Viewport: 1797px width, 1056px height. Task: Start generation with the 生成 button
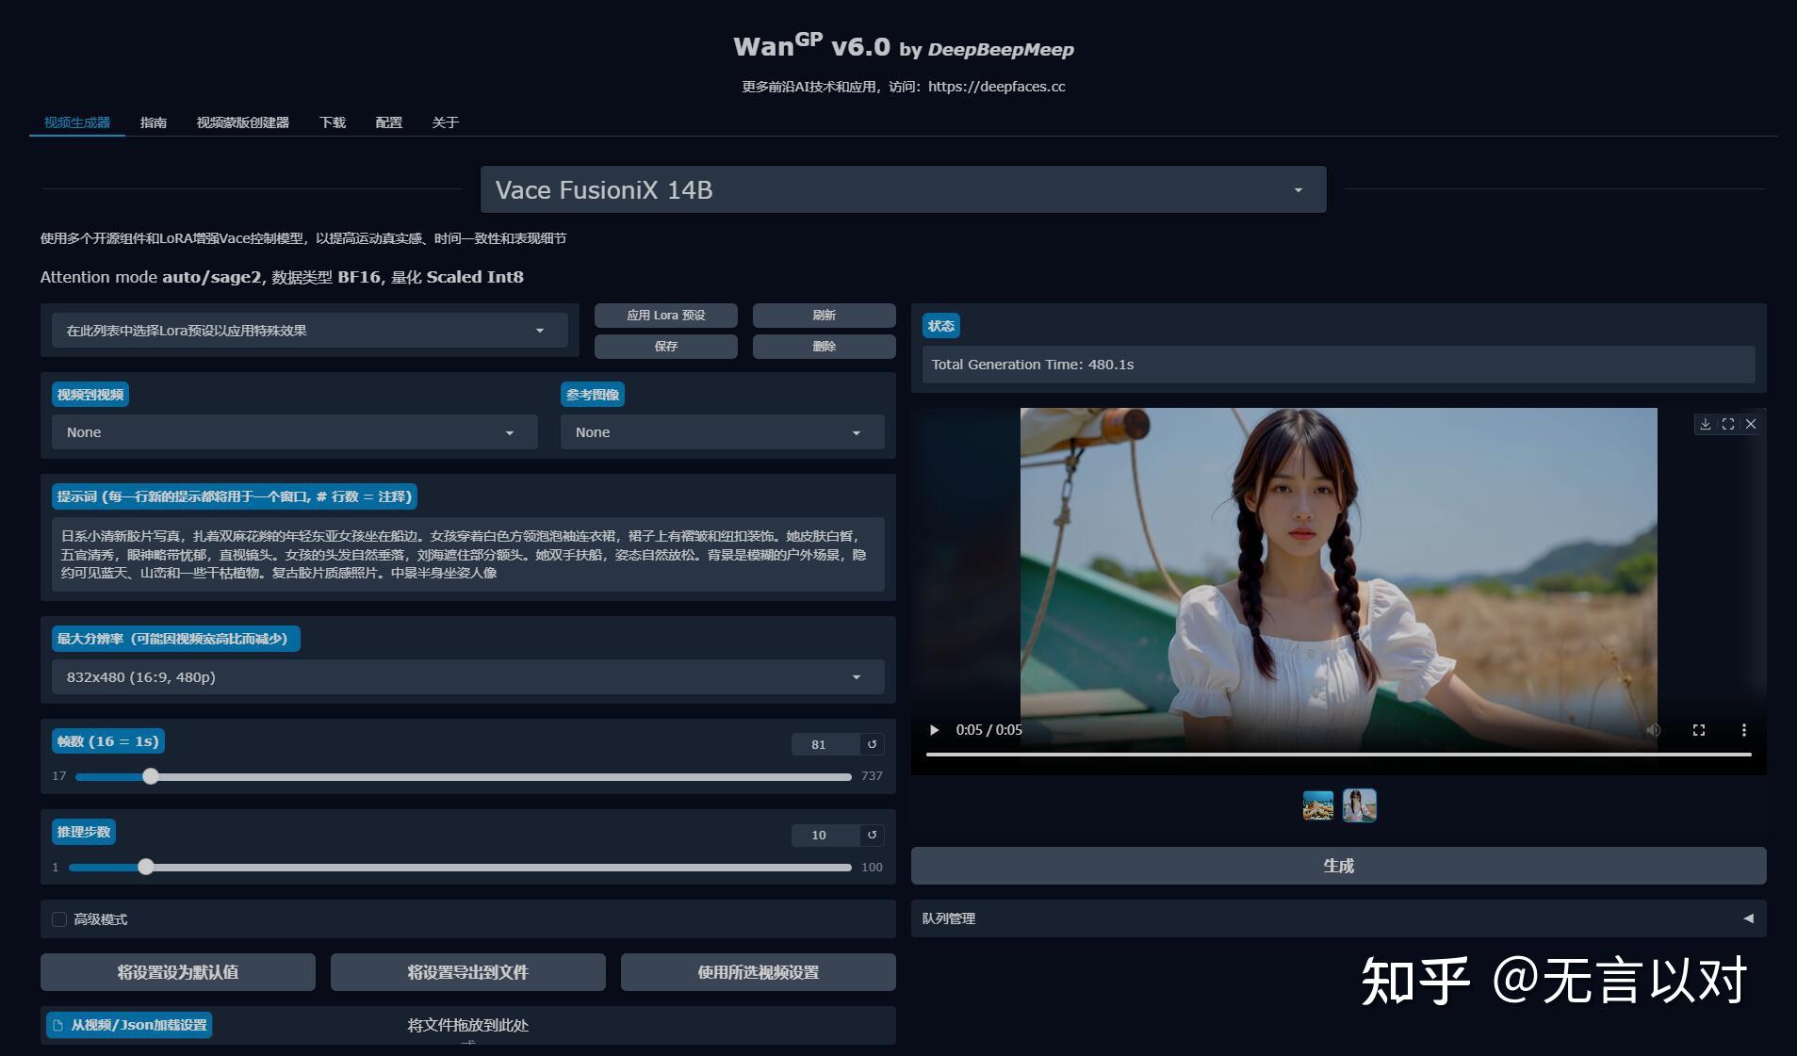click(x=1339, y=865)
